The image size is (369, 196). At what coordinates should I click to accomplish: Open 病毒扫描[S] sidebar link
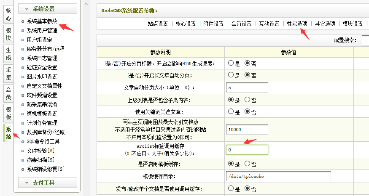tap(40, 160)
